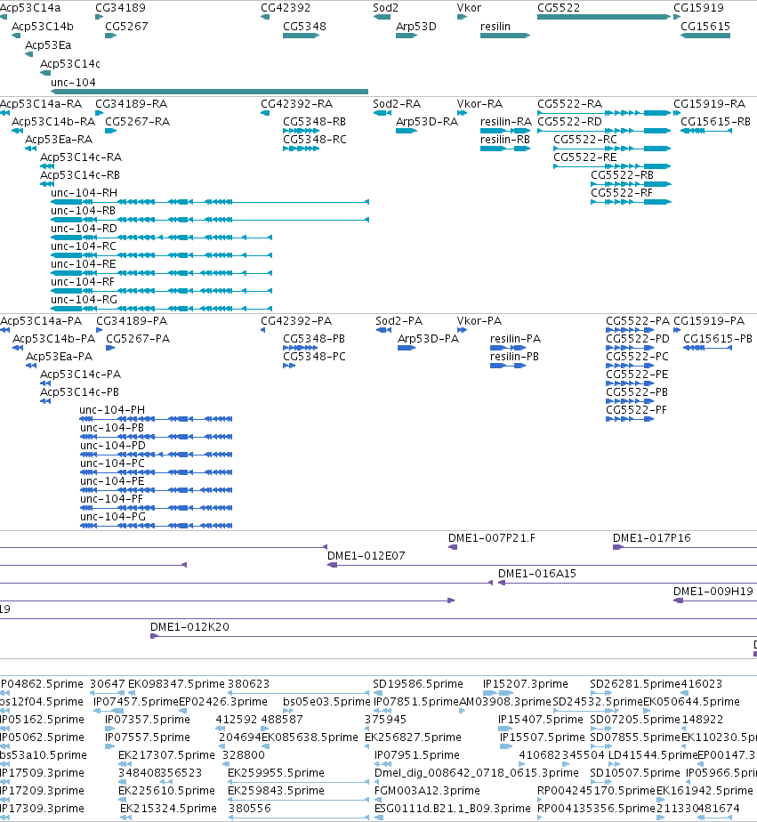Select EST EK225610.5prime
This screenshot has width=757, height=822.
coord(166,791)
